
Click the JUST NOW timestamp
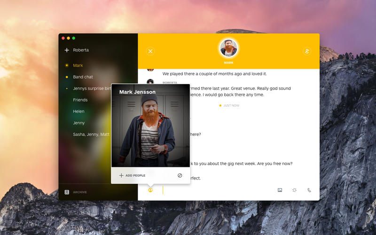(231, 105)
